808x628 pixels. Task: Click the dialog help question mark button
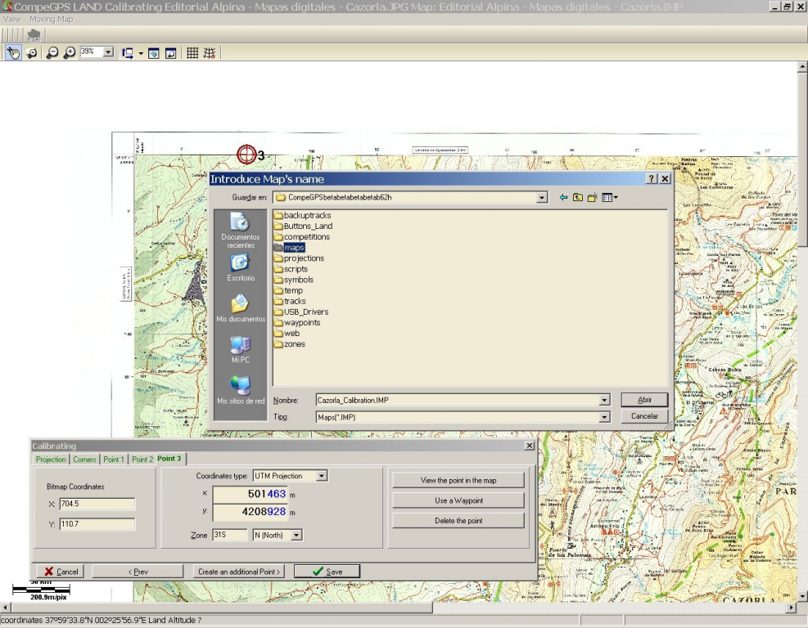pos(652,178)
